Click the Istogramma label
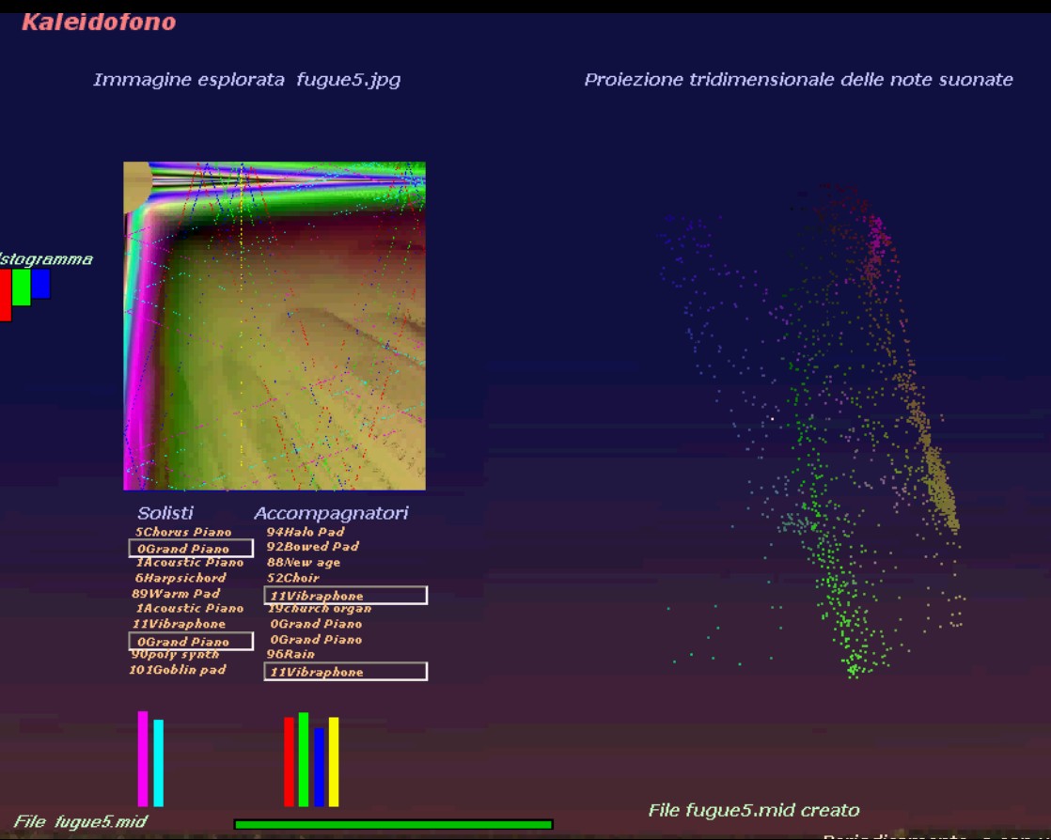 45,259
